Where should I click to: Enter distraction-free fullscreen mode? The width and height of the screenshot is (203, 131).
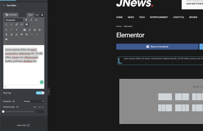click(22, 25)
